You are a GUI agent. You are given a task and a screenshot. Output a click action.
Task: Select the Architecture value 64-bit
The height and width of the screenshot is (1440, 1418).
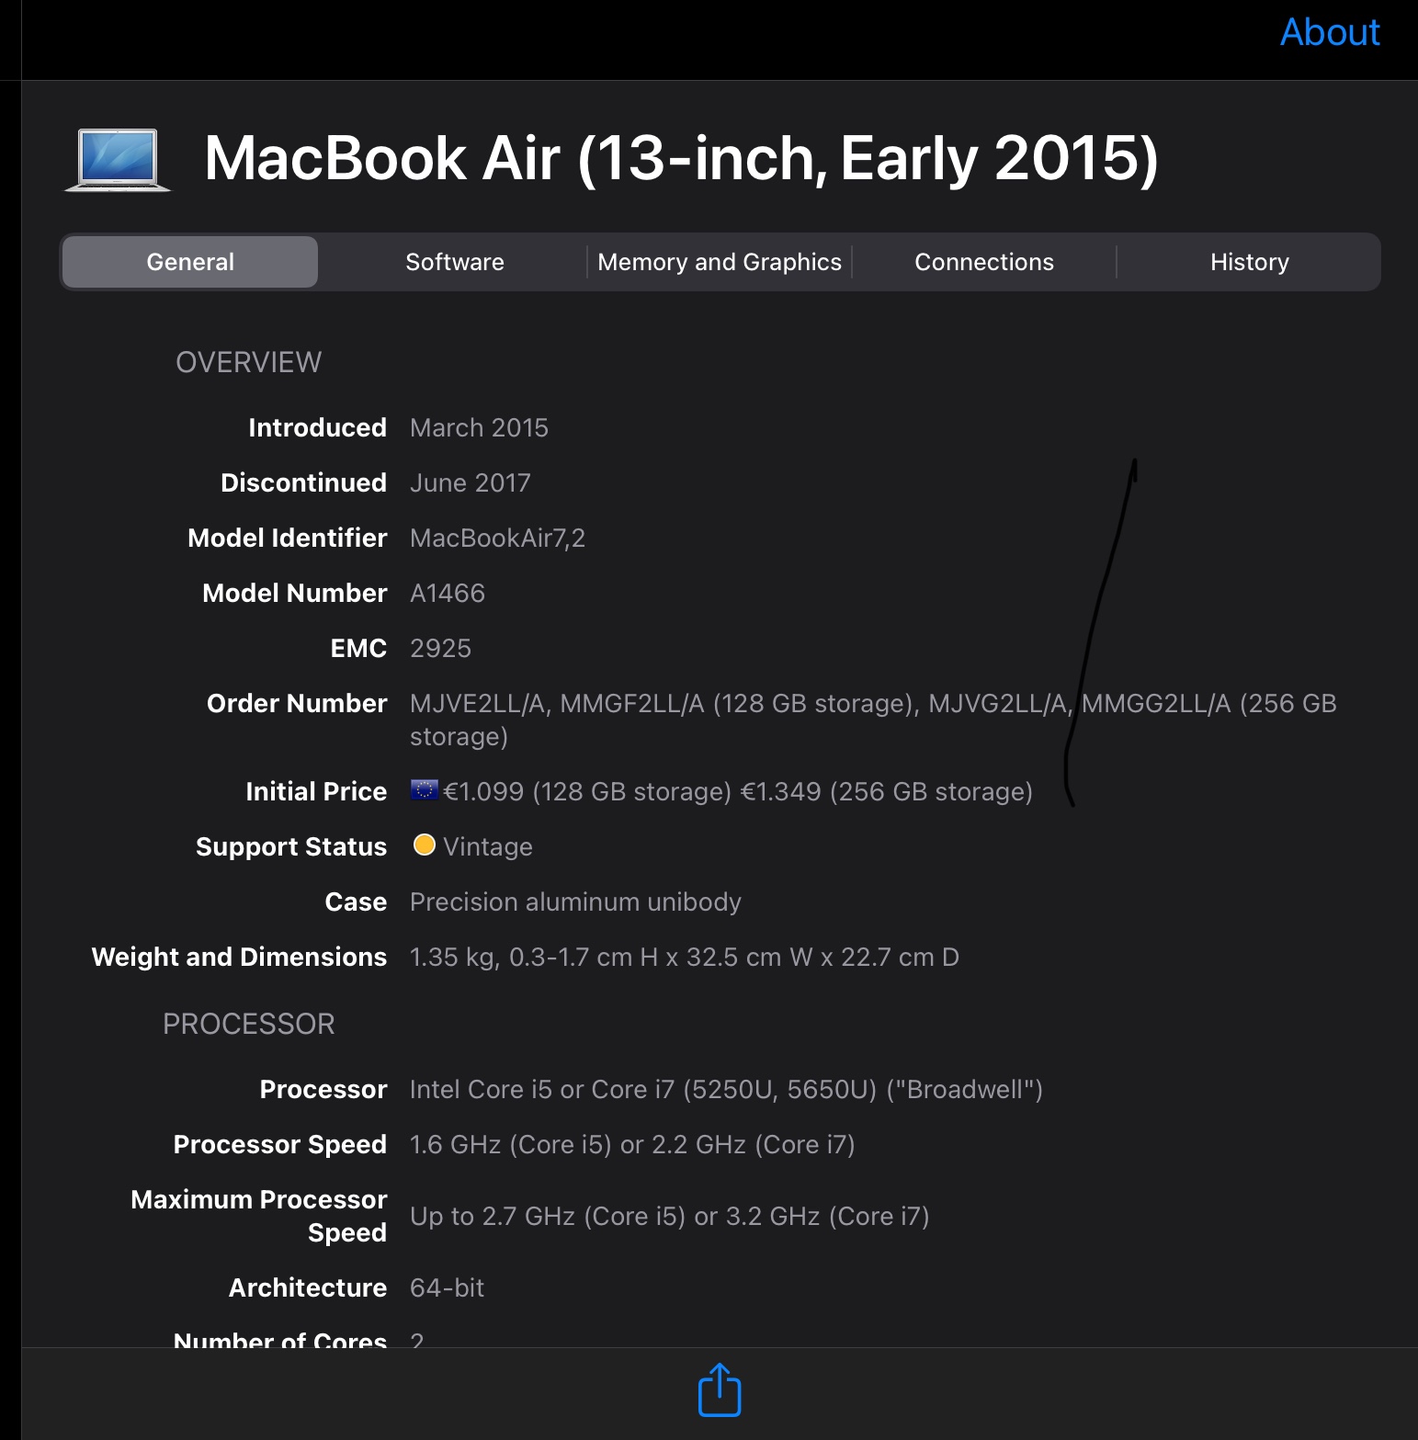(x=447, y=1288)
